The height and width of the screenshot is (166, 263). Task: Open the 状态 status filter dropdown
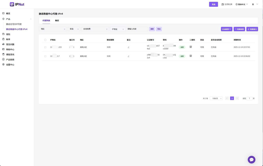pyautogui.click(x=74, y=29)
